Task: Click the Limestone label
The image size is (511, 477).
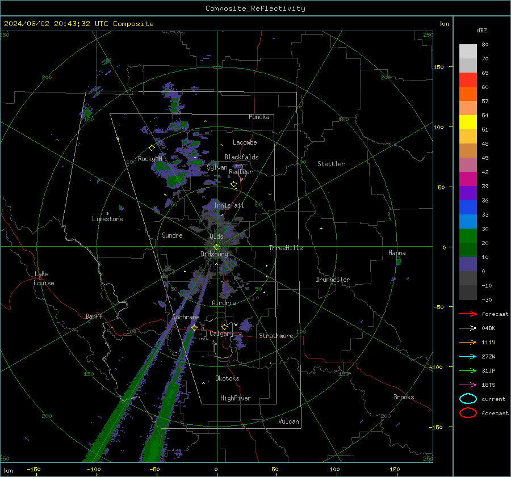Action: [107, 219]
